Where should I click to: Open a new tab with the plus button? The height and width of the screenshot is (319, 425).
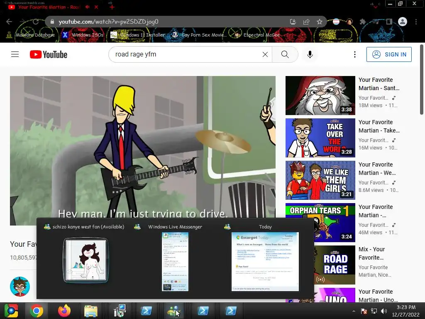pos(112,7)
